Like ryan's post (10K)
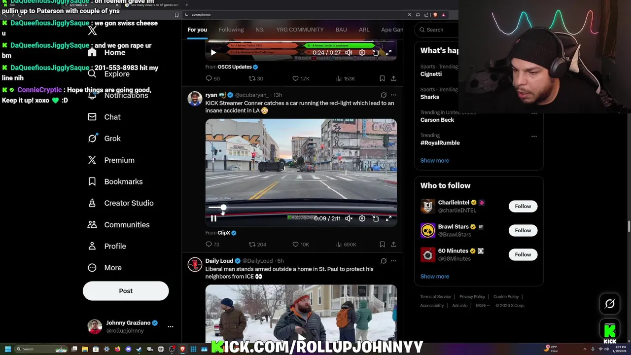This screenshot has width=631, height=355. [x=301, y=245]
